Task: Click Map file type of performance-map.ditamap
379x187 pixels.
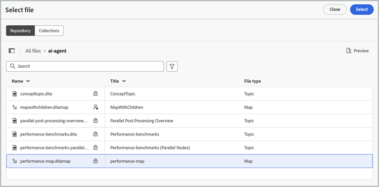Action: pyautogui.click(x=248, y=161)
